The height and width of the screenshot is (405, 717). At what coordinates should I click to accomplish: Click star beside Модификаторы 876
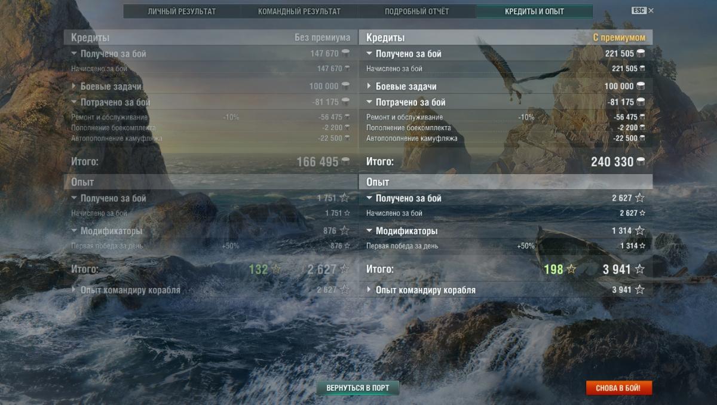(x=345, y=231)
